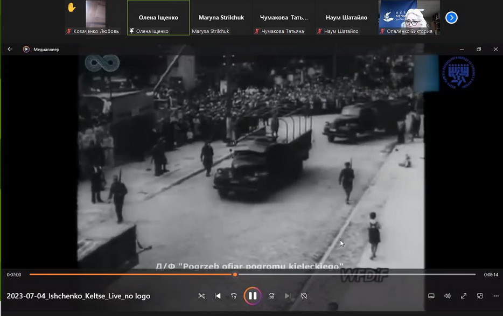Click the video playback area
The width and height of the screenshot is (503, 316).
(x=251, y=162)
